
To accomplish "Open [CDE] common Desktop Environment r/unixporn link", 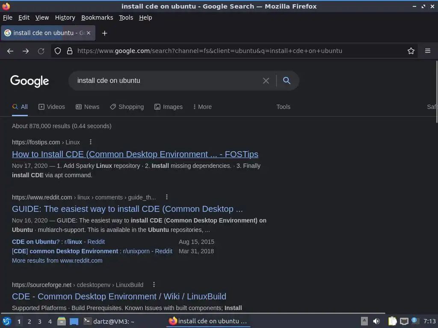I will 92,251.
